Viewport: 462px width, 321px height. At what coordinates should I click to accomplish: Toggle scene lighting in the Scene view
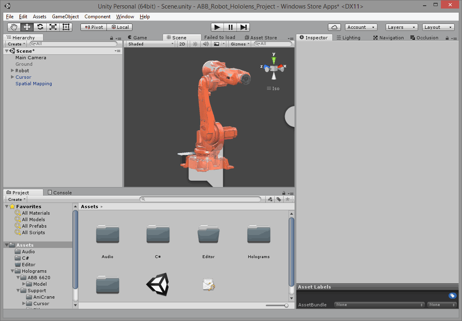(195, 44)
